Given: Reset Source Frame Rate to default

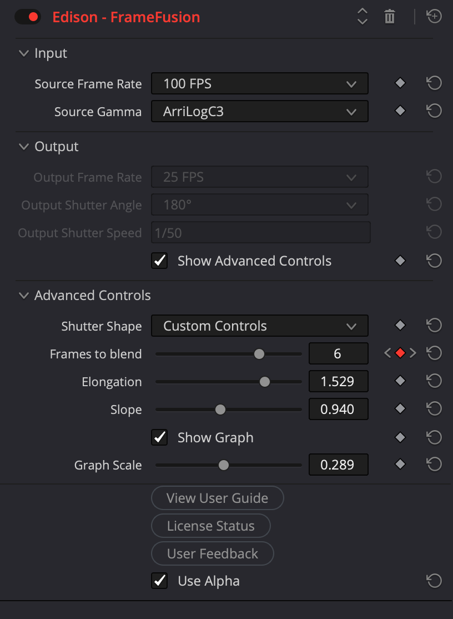Looking at the screenshot, I should (434, 83).
